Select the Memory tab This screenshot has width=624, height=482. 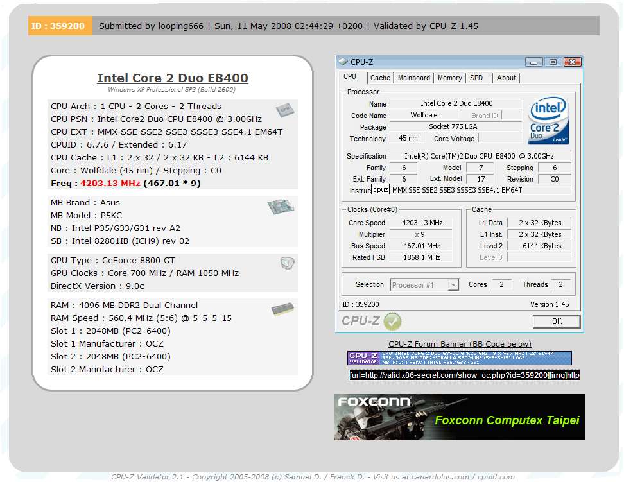click(449, 78)
